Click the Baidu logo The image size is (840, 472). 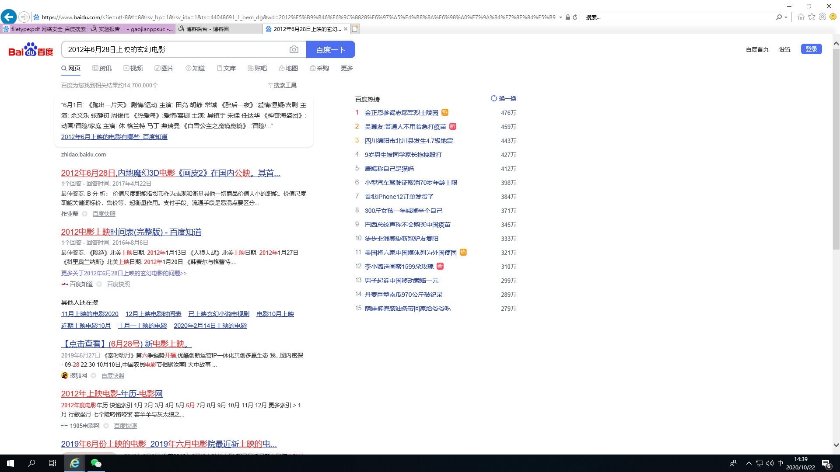31,49
